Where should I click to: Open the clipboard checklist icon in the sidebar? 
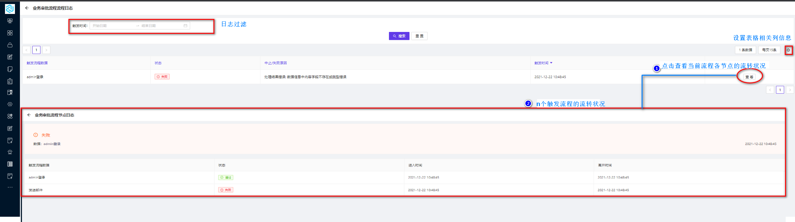click(10, 81)
